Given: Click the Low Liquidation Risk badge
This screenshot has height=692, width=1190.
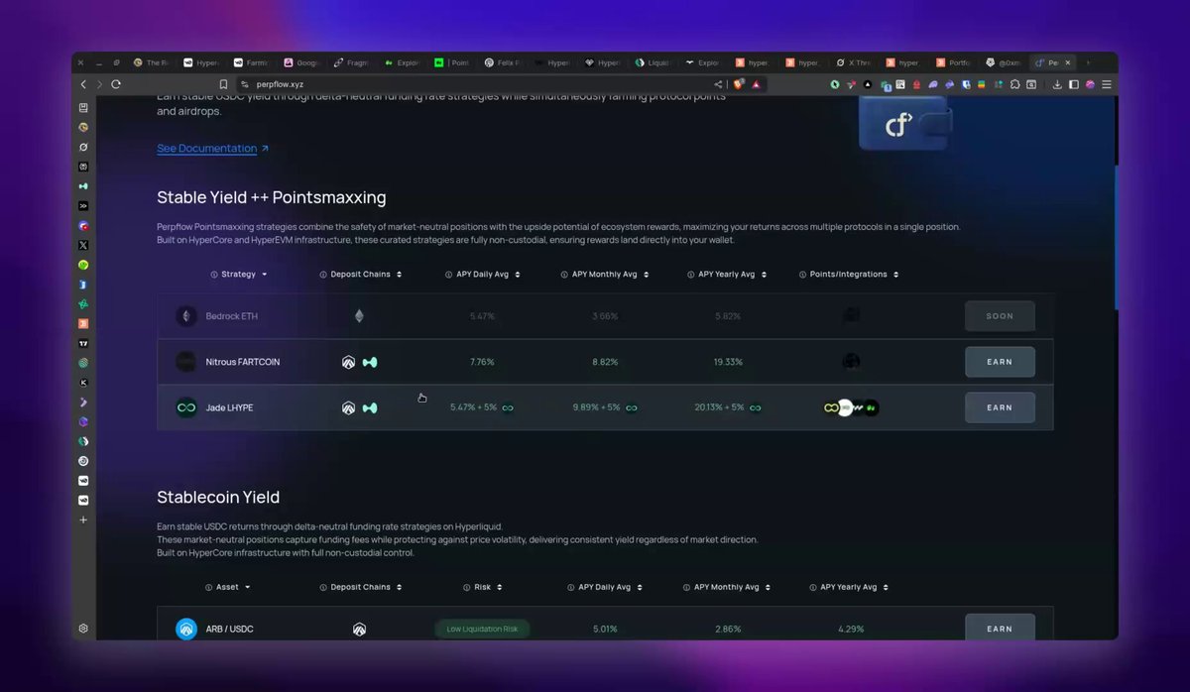Looking at the screenshot, I should (x=482, y=629).
